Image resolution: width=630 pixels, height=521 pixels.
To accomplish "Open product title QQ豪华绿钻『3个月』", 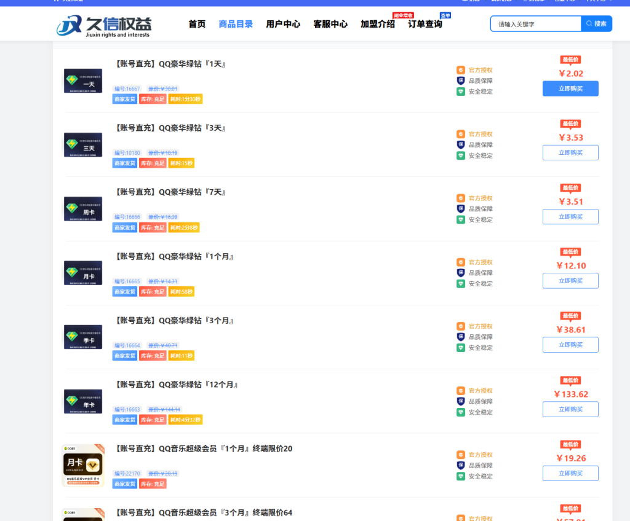I will click(x=174, y=321).
